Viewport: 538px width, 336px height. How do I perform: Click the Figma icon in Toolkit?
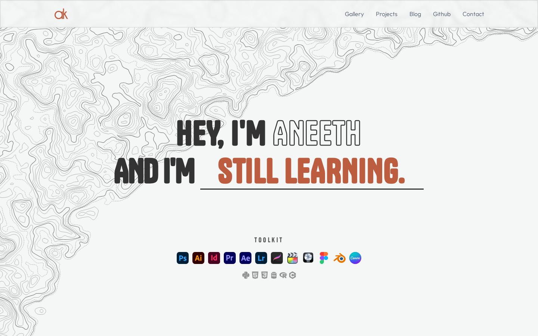tap(324, 258)
